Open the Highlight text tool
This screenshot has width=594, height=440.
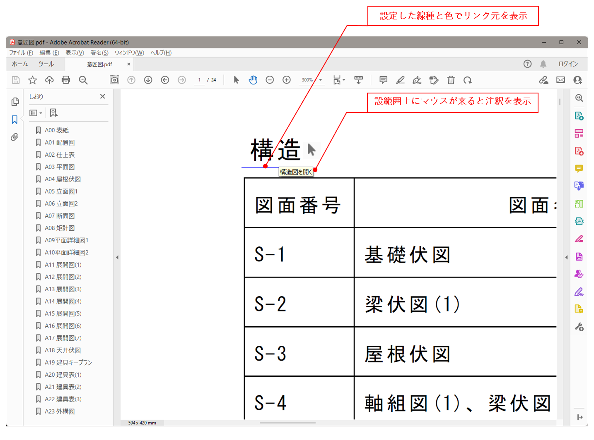pyautogui.click(x=400, y=80)
